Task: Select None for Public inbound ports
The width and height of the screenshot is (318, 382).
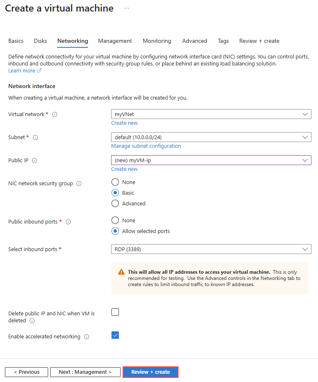Action: 115,220
